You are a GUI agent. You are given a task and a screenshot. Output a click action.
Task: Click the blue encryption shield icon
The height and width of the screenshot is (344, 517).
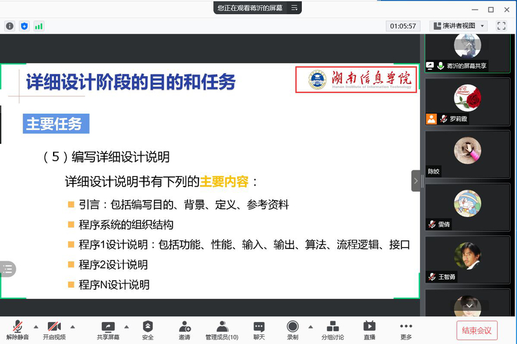[x=24, y=26]
